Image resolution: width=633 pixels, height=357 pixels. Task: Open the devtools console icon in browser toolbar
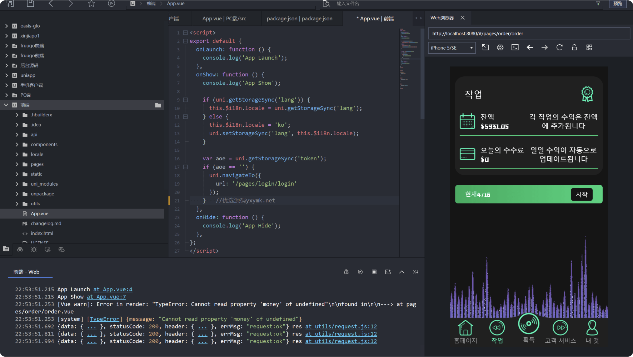pos(515,47)
